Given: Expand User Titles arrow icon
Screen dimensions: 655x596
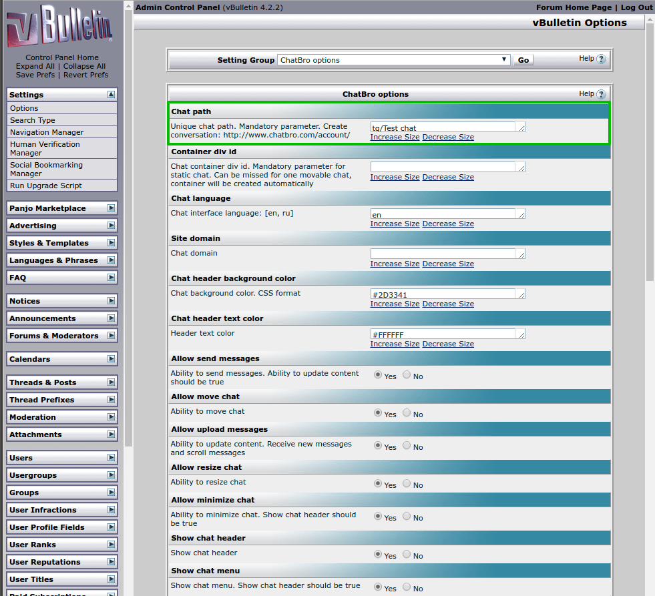Looking at the screenshot, I should click(111, 579).
